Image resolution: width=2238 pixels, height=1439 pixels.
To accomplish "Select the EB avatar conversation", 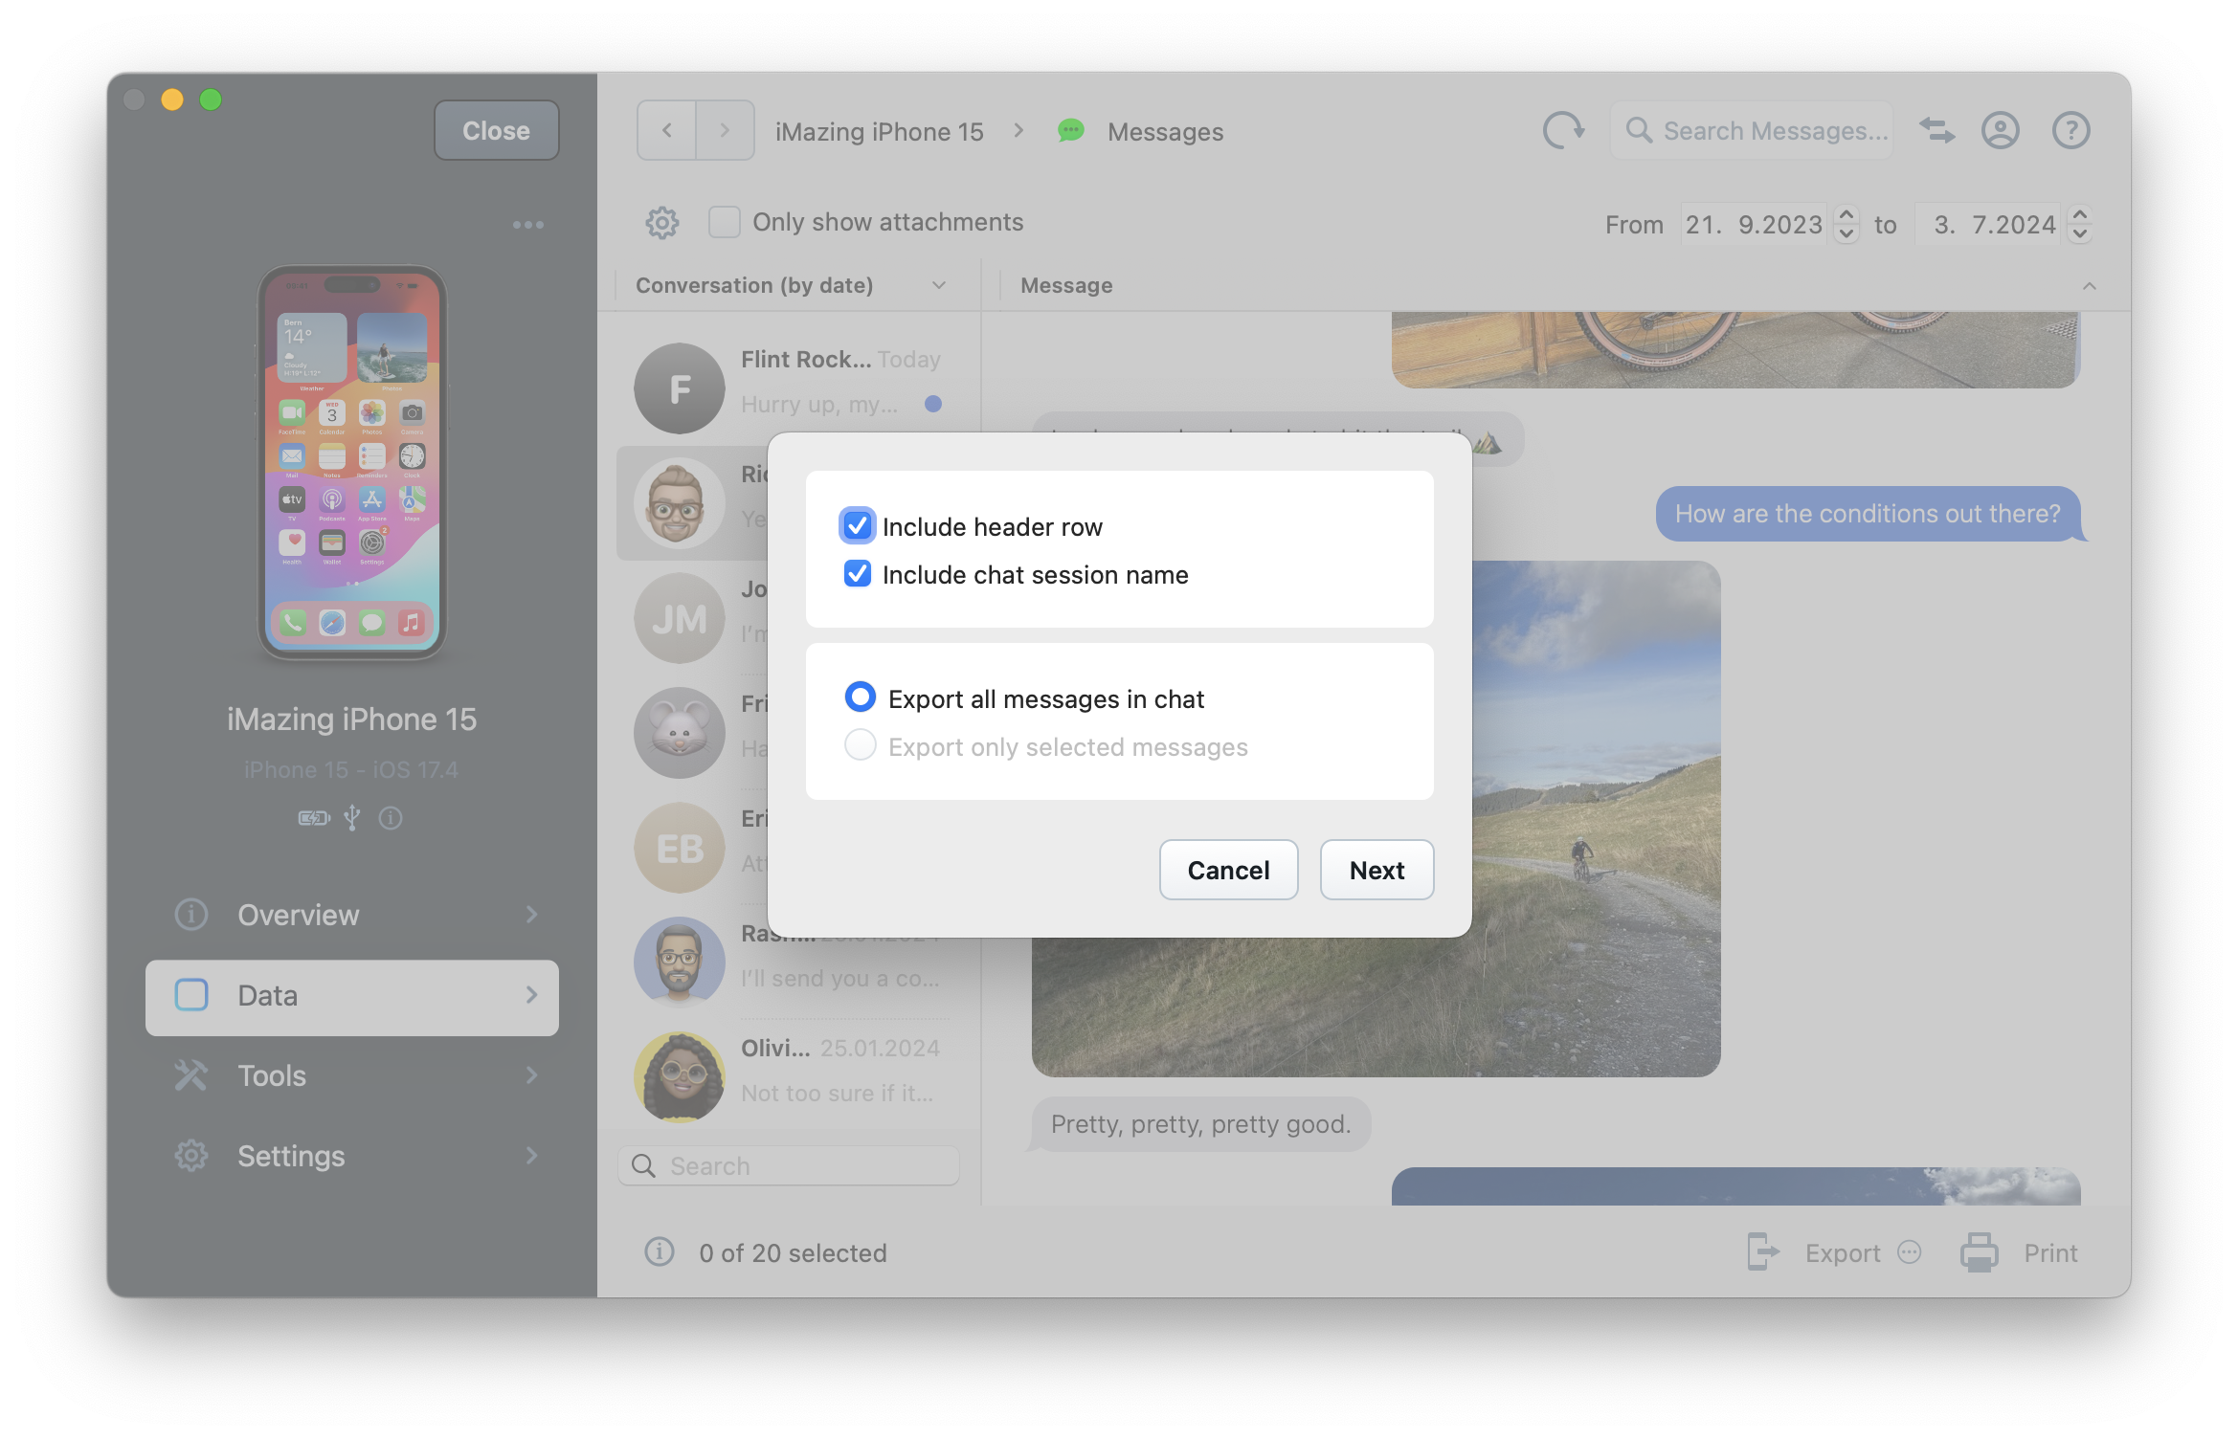I will coord(679,848).
